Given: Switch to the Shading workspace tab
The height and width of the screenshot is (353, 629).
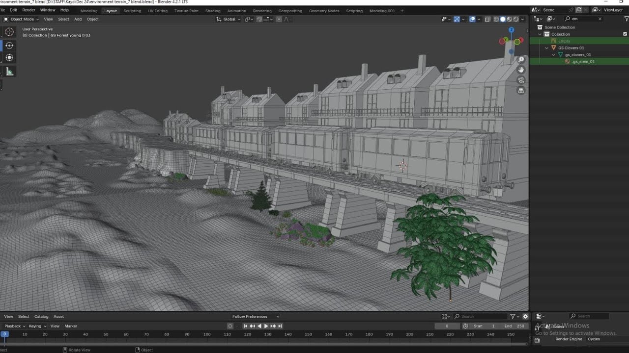Looking at the screenshot, I should tap(213, 11).
